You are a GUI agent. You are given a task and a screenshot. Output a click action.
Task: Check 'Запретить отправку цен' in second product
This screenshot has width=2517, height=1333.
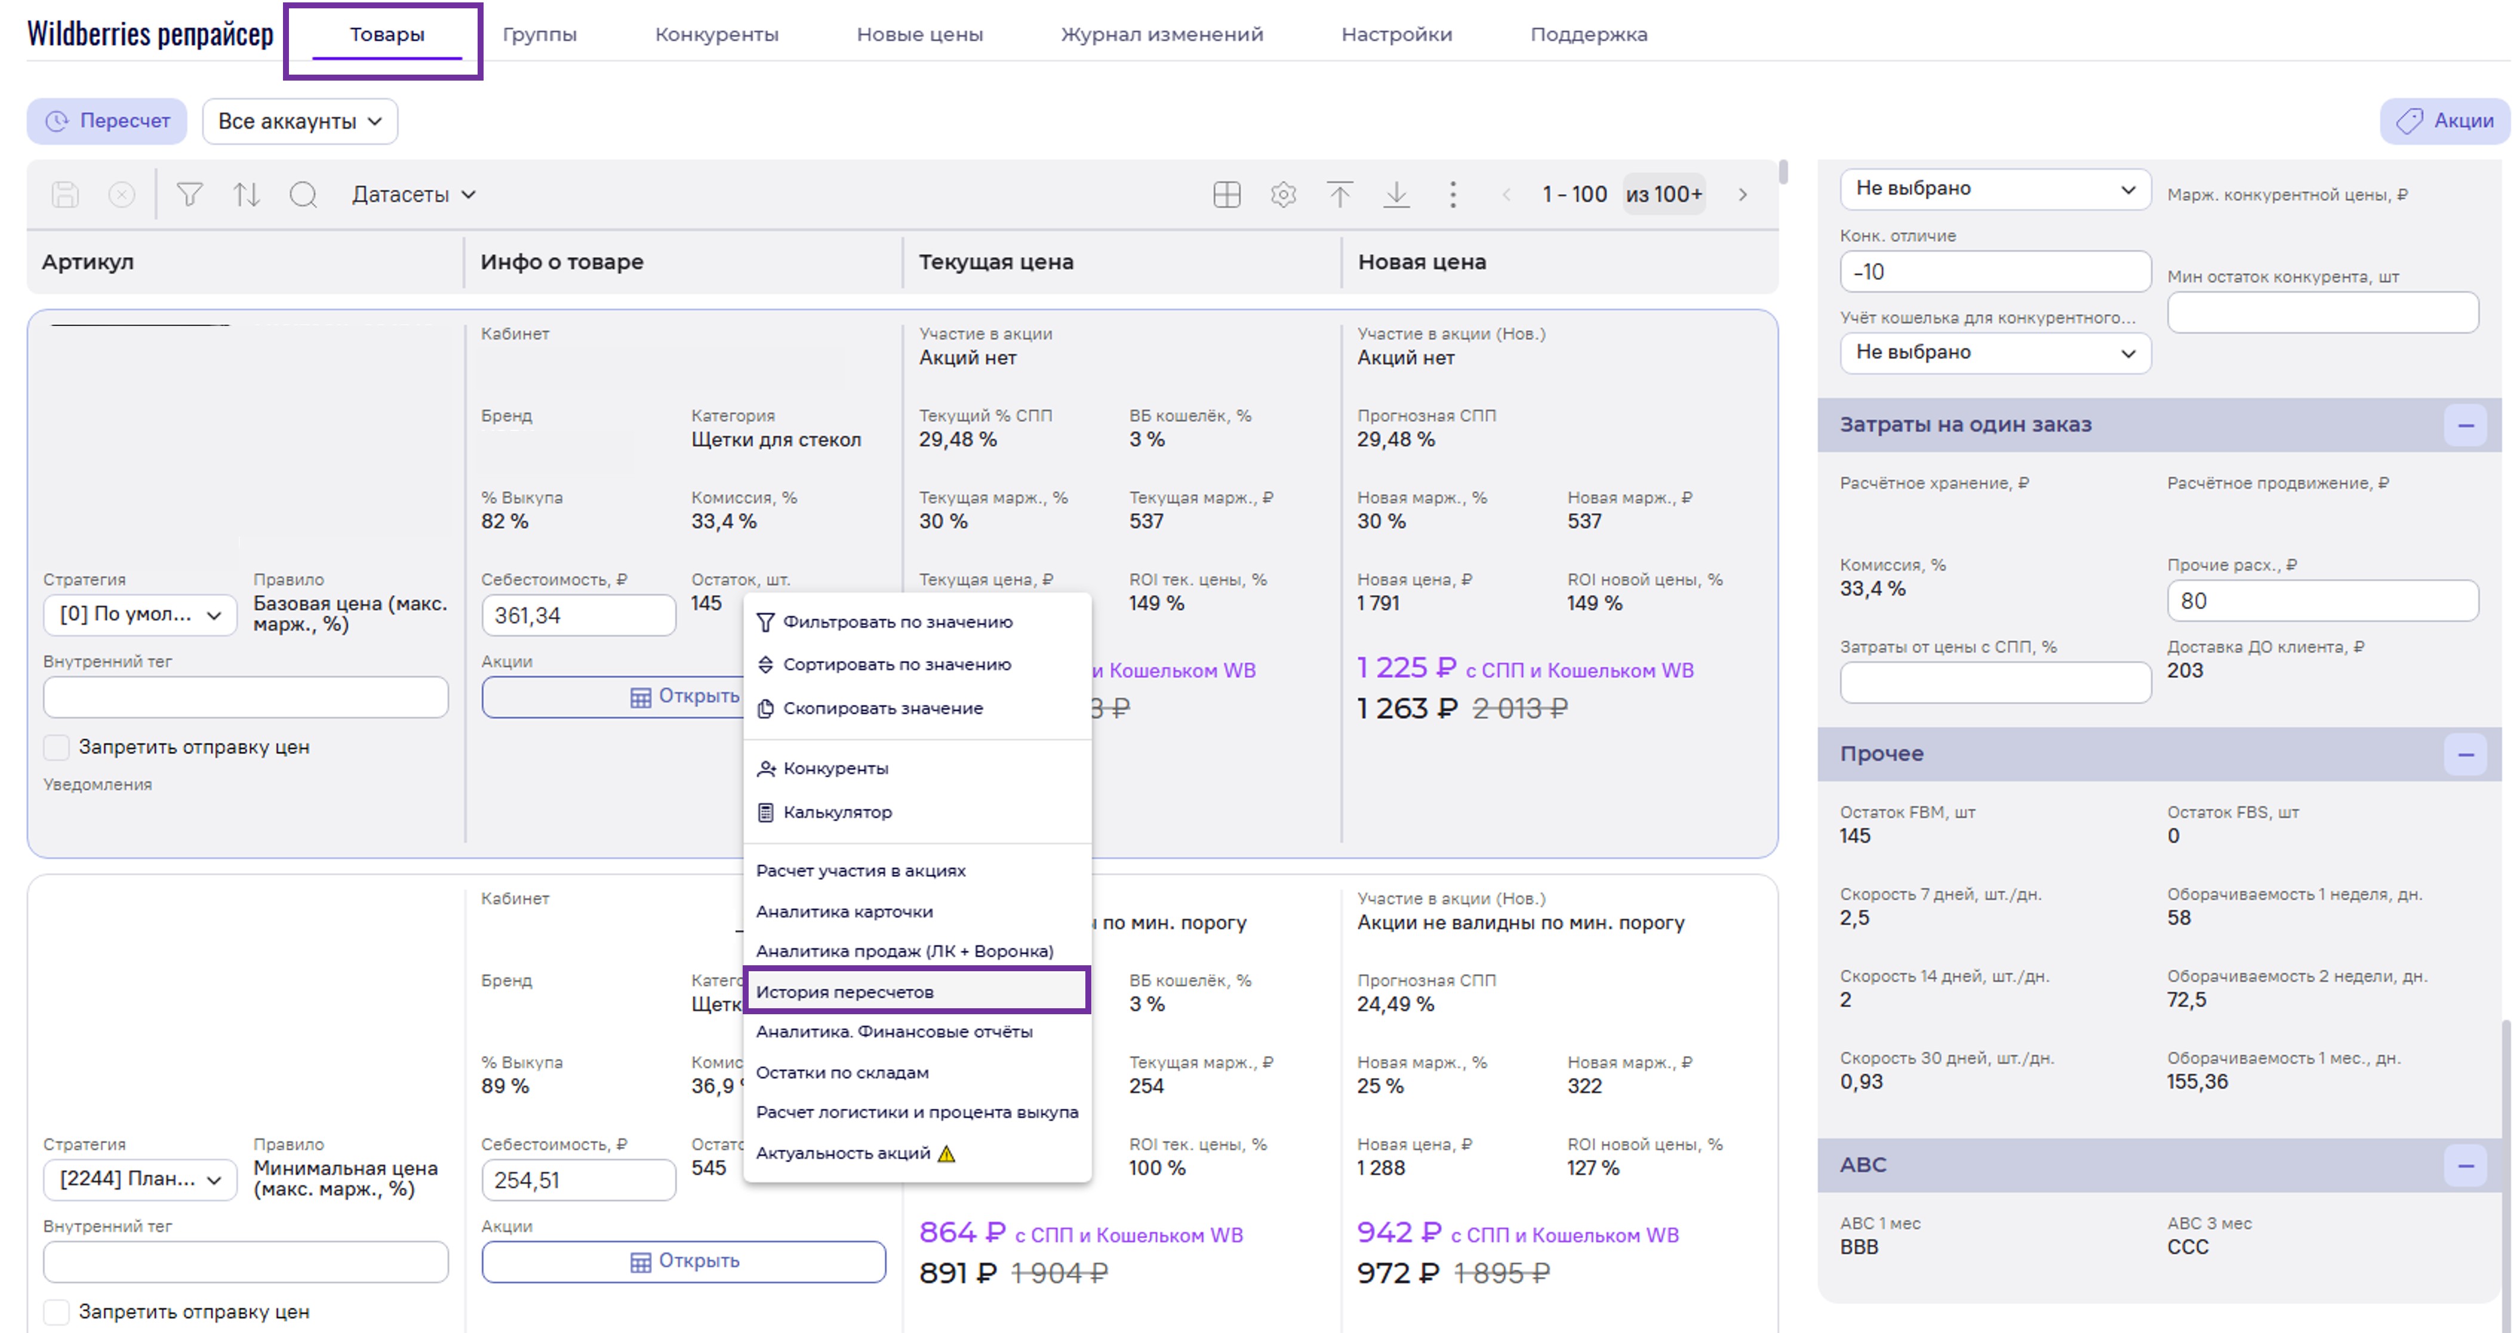tap(57, 1312)
